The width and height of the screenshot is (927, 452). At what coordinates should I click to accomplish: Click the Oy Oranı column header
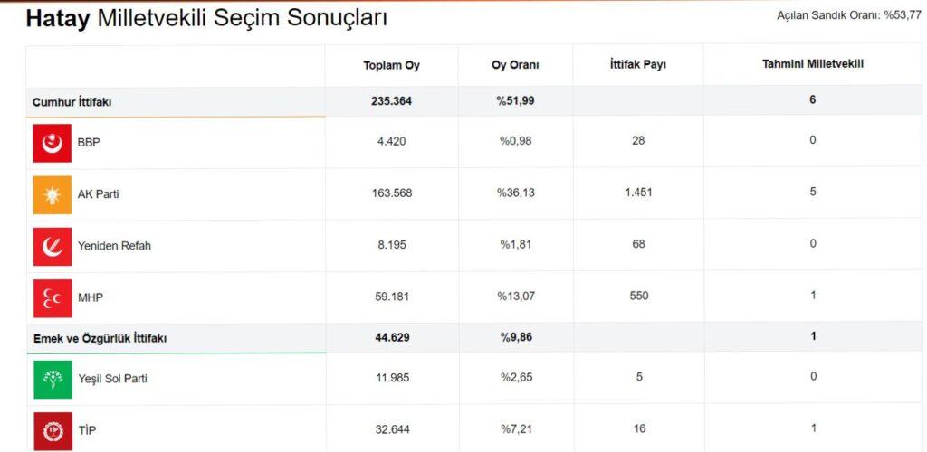pyautogui.click(x=515, y=66)
